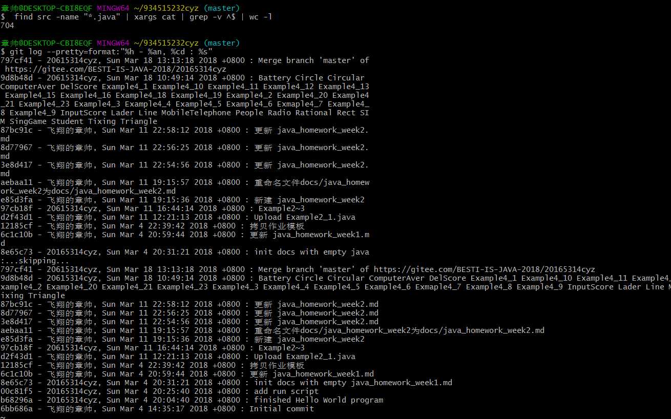The image size is (671, 419).
Task: Click the line starting "ComputerAver DelScore Example4_1"
Action: (185, 87)
